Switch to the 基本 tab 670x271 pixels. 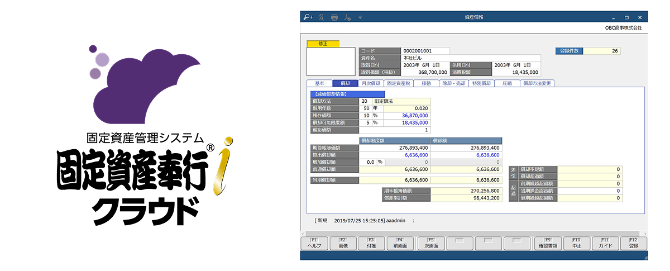[319, 83]
